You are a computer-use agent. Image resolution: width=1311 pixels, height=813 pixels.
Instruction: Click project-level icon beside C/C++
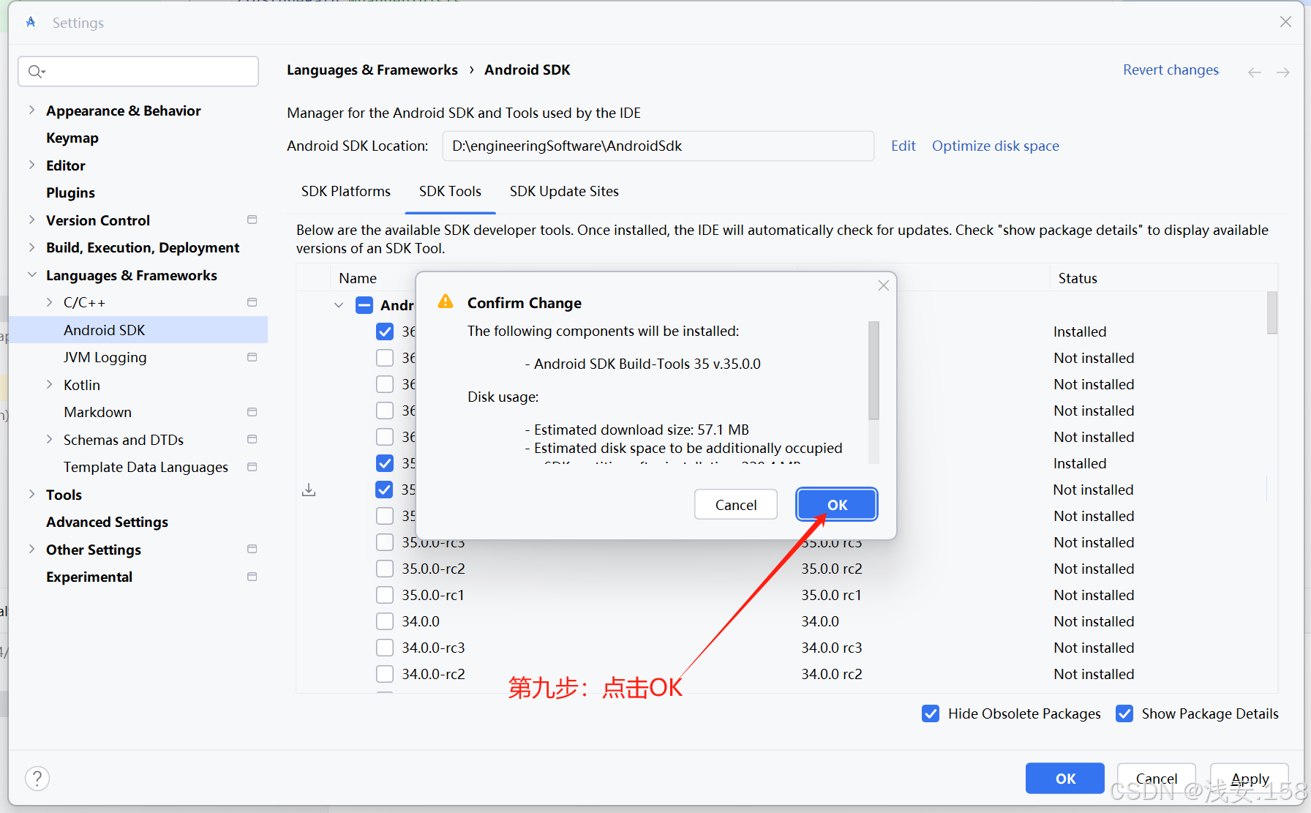pos(252,302)
